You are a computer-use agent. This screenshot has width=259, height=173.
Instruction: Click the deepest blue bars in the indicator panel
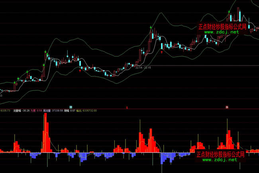pos(163,157)
